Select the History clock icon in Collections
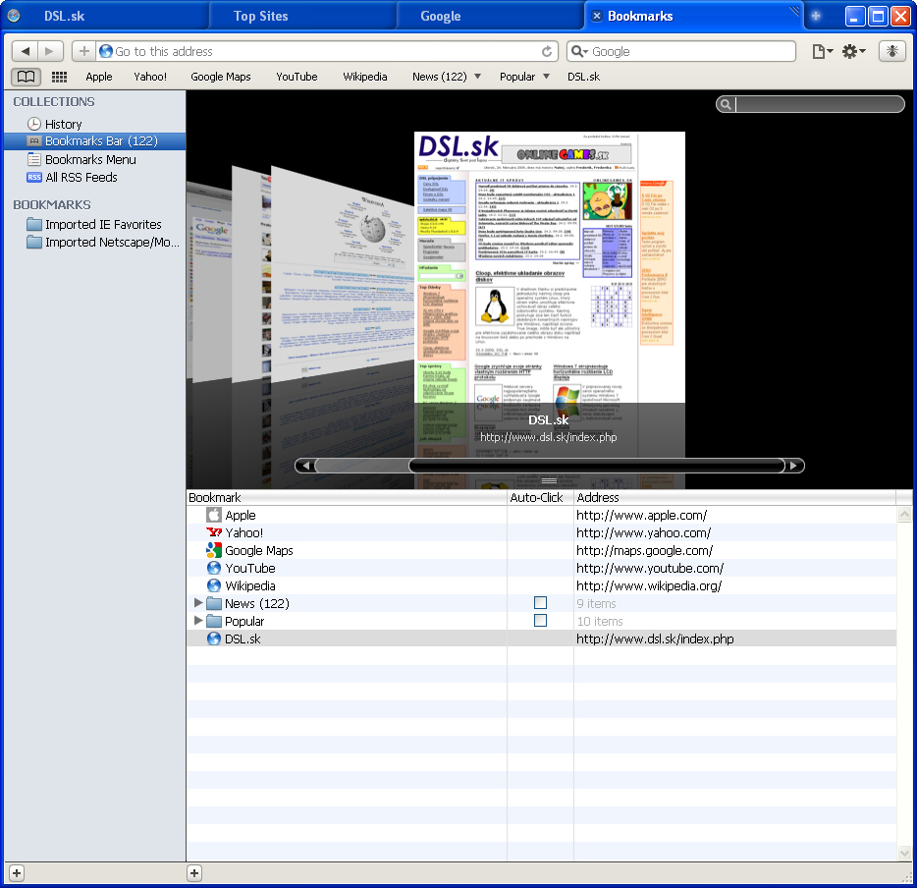The height and width of the screenshot is (888, 917). [34, 124]
